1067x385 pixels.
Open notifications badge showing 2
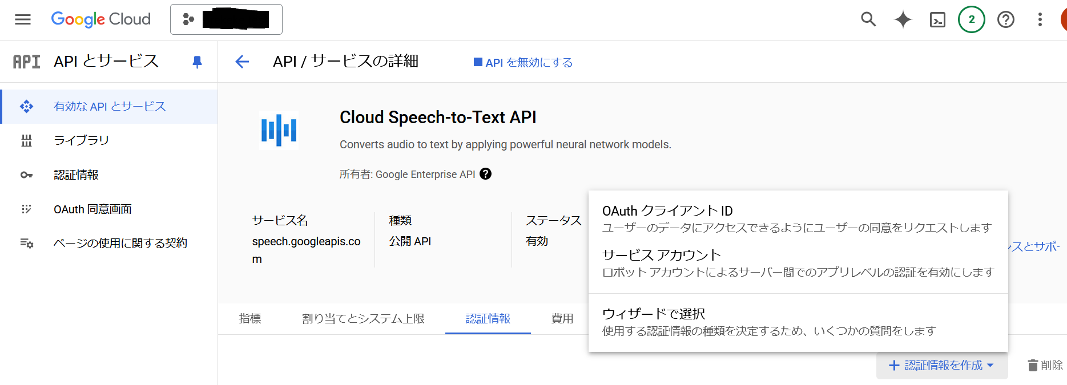coord(971,19)
